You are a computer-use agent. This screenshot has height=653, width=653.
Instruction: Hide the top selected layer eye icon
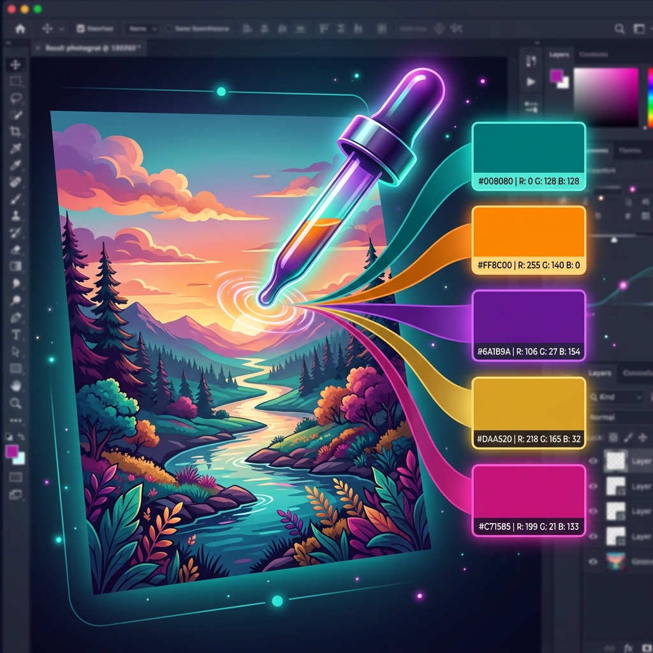point(593,460)
